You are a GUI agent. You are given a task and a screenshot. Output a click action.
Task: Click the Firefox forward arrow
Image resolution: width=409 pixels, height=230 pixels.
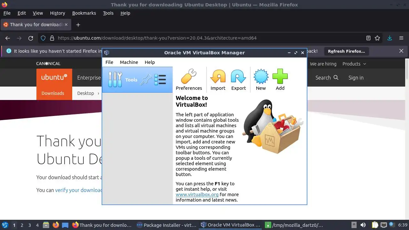(x=19, y=38)
